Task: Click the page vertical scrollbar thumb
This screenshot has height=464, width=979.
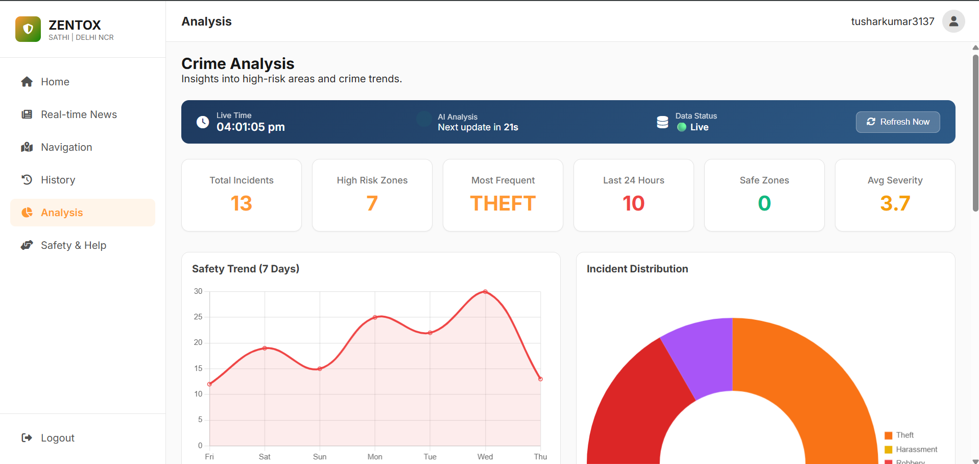Action: pos(975,133)
